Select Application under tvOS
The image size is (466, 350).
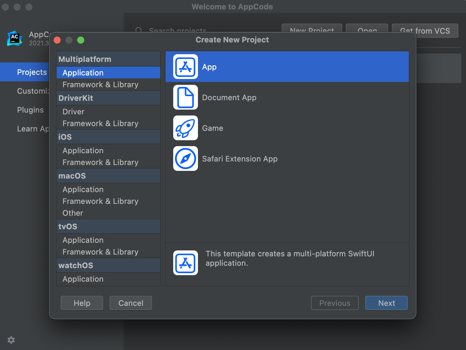pyautogui.click(x=108, y=240)
